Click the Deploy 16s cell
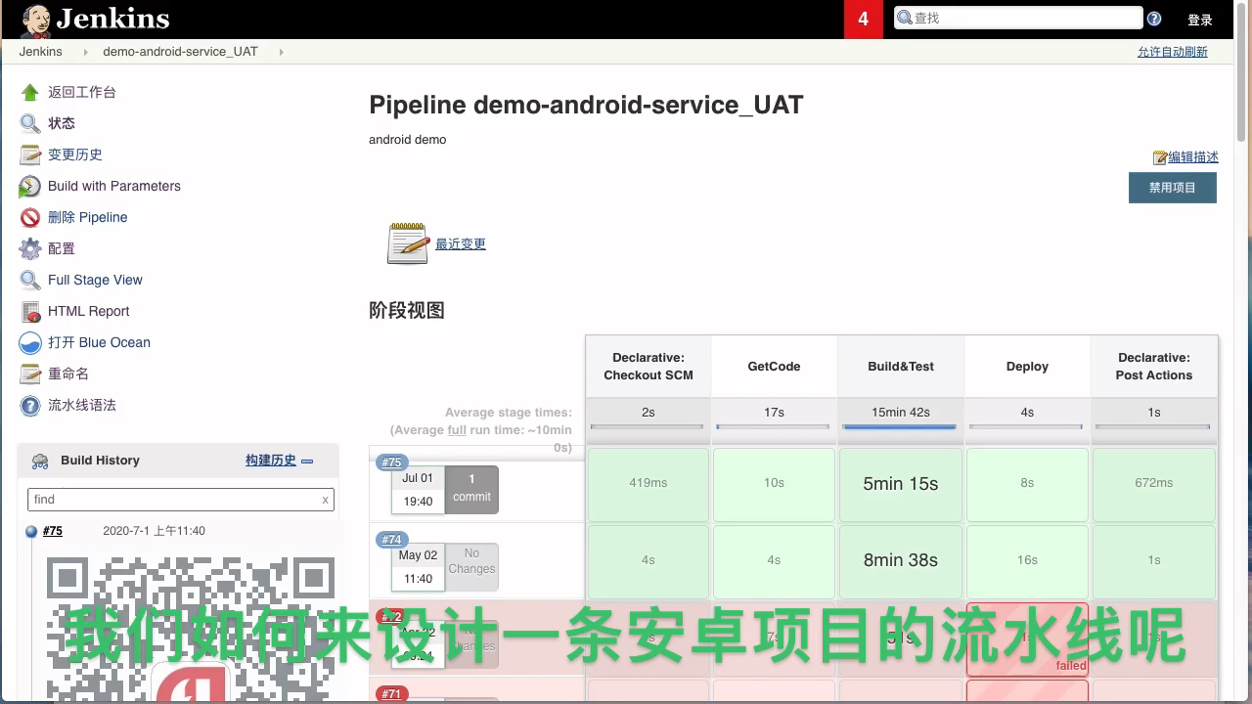1252x704 pixels. tap(1027, 560)
